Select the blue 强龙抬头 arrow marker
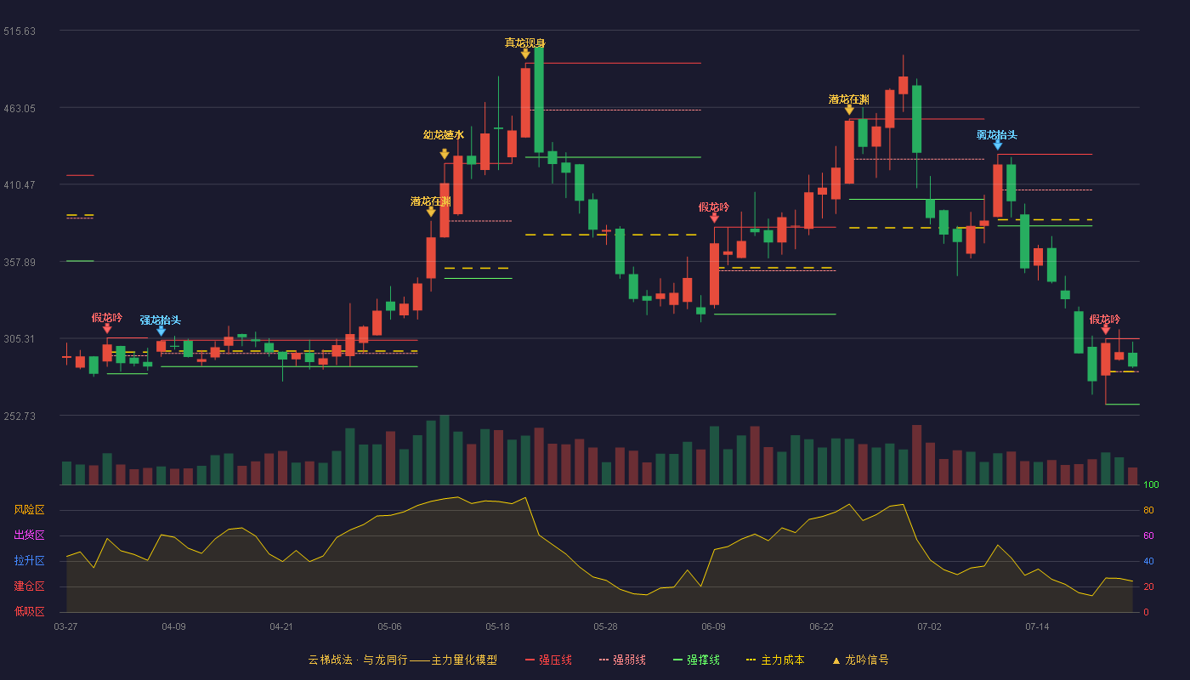 (161, 331)
